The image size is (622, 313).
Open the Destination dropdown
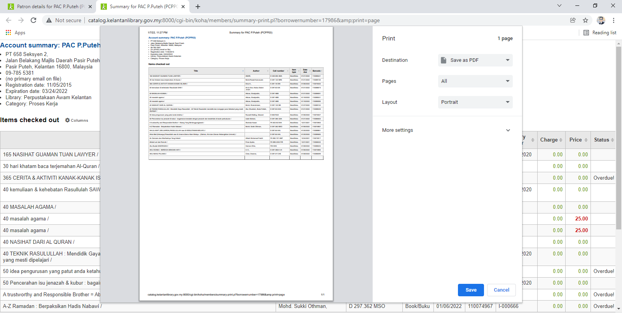click(x=475, y=60)
